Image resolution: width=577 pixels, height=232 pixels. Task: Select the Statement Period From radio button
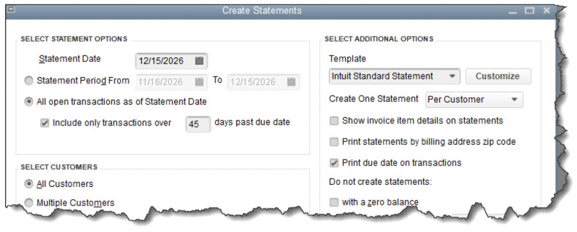point(29,81)
